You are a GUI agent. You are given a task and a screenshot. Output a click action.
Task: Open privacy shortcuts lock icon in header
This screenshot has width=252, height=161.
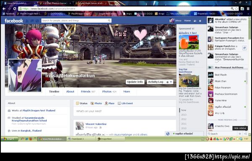pyautogui.click(x=195, y=21)
